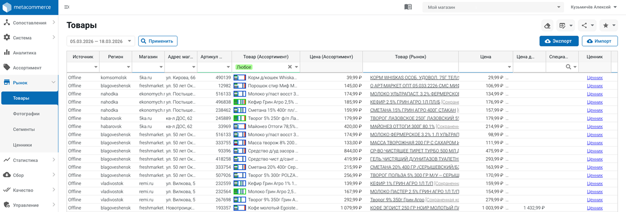Click the Товар (Рынок) filter field
The height and width of the screenshot is (212, 626).
[410, 67]
